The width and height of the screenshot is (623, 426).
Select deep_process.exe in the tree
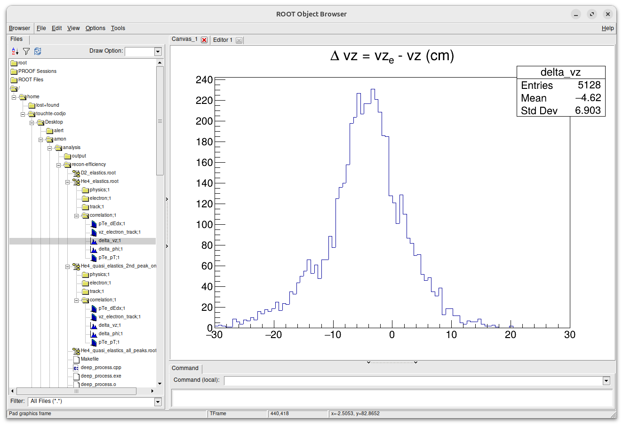[x=101, y=376]
